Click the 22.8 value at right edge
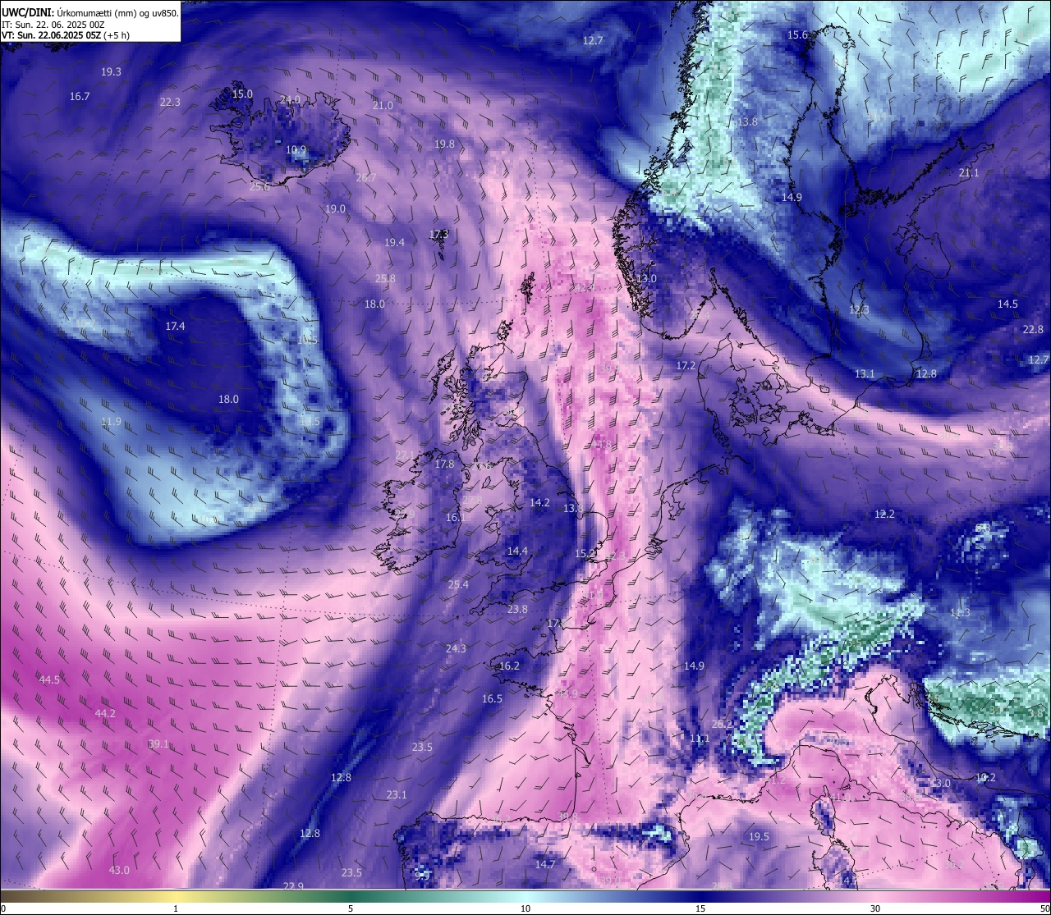Image resolution: width=1051 pixels, height=915 pixels. [x=1033, y=330]
